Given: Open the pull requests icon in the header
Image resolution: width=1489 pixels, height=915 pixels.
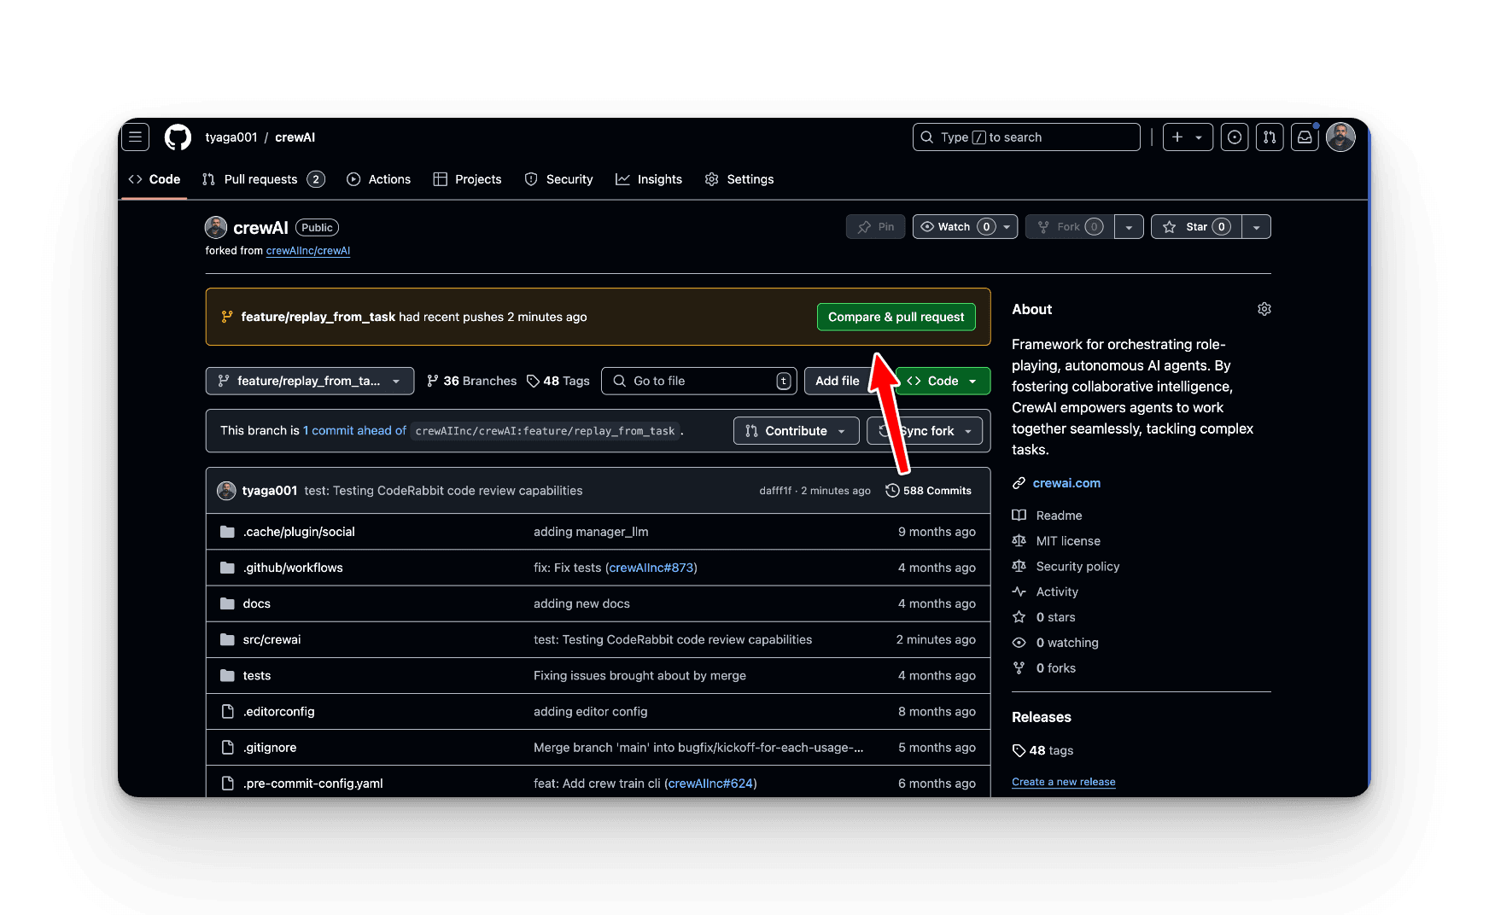Looking at the screenshot, I should click(1270, 137).
